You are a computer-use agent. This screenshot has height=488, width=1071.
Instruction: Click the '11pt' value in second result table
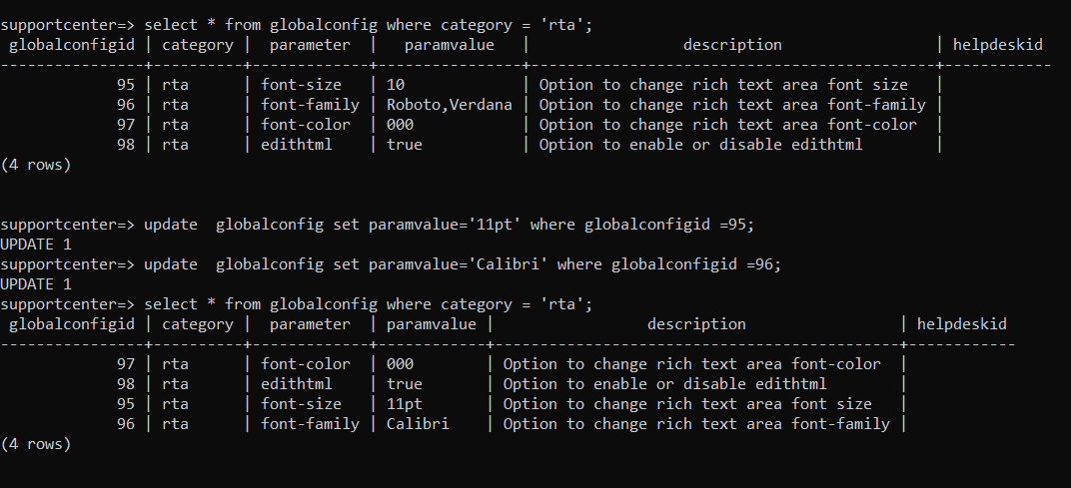tap(405, 404)
